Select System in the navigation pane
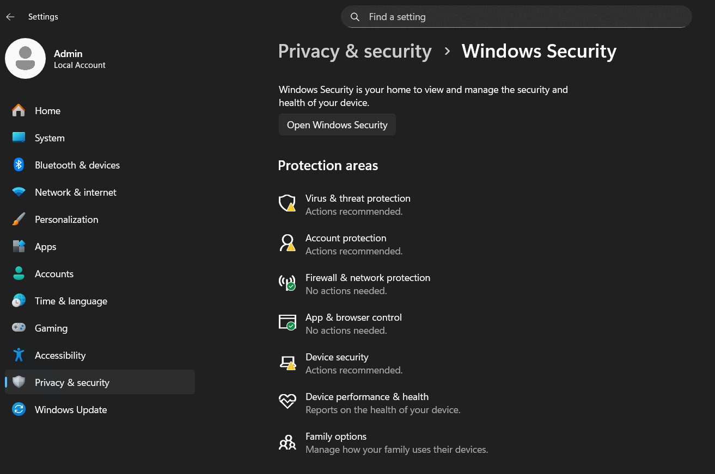 [50, 138]
